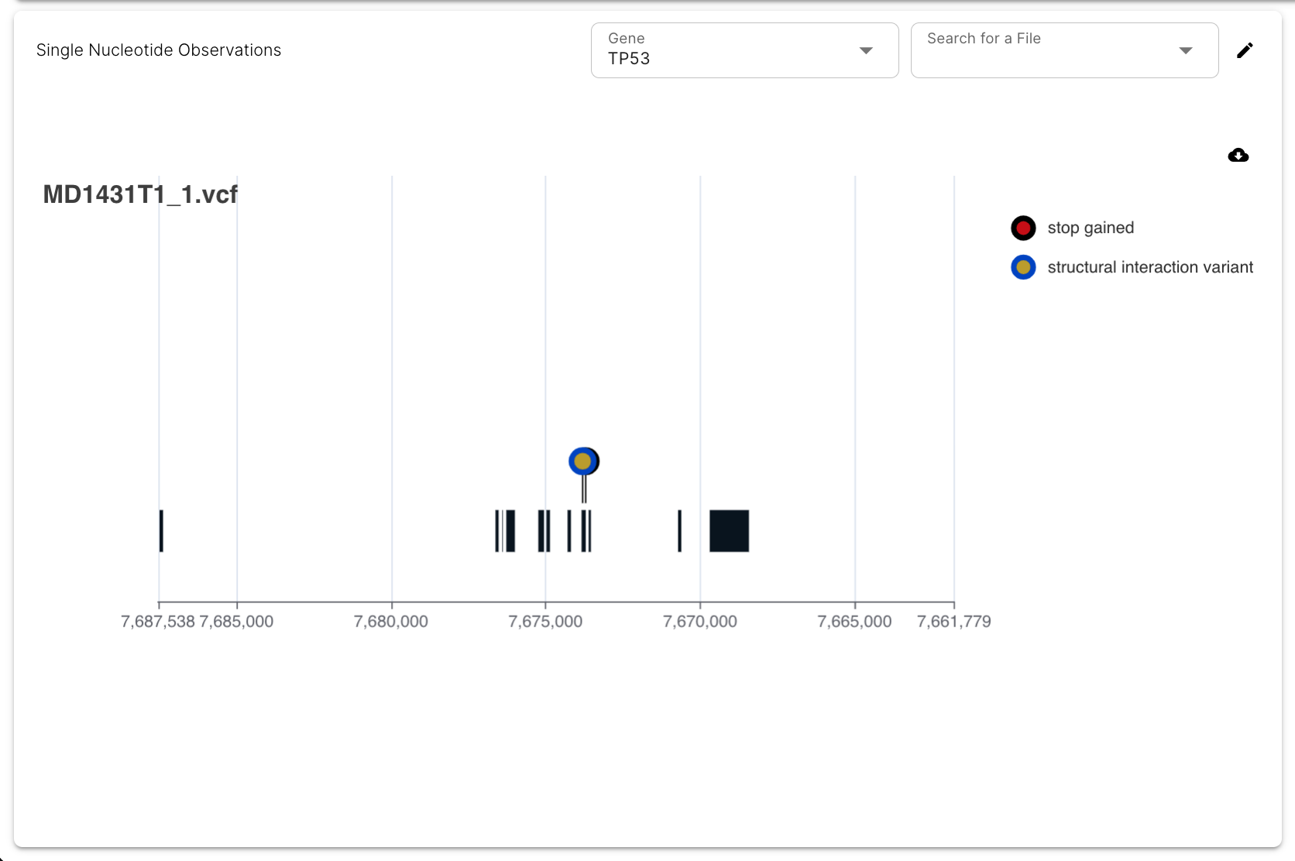Click the red stop gained legend circle

[x=1023, y=228]
